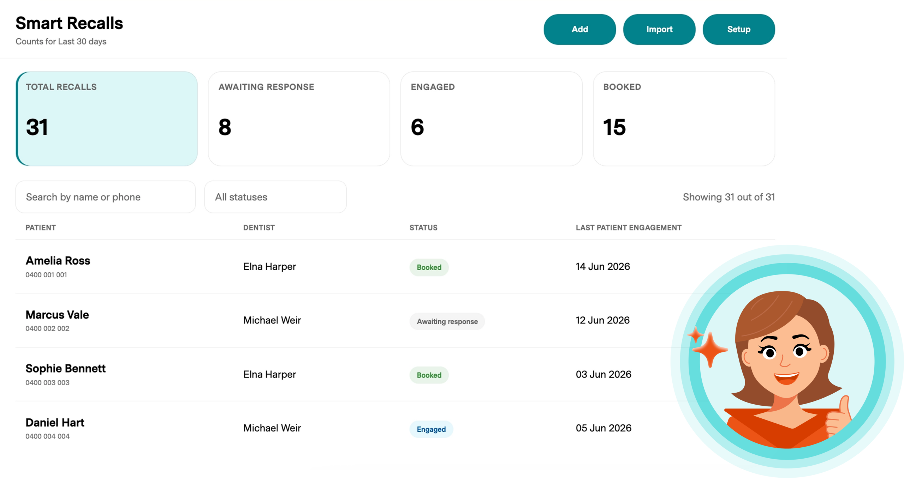Open patient Marcus Vale

pos(57,315)
